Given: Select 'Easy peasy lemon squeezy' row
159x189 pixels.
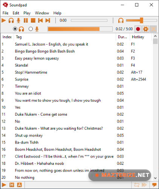Looking at the screenshot, I should click(77, 58).
